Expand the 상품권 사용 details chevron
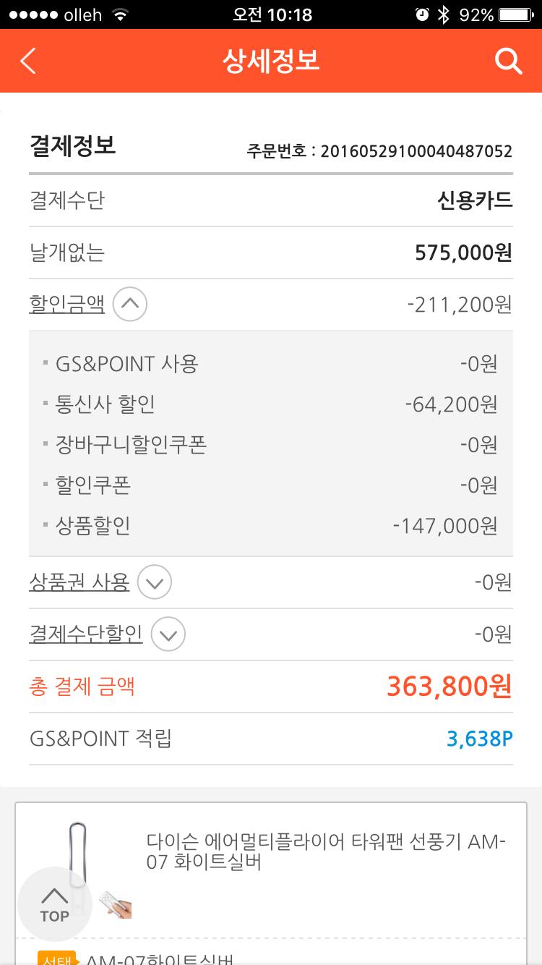 pyautogui.click(x=154, y=582)
